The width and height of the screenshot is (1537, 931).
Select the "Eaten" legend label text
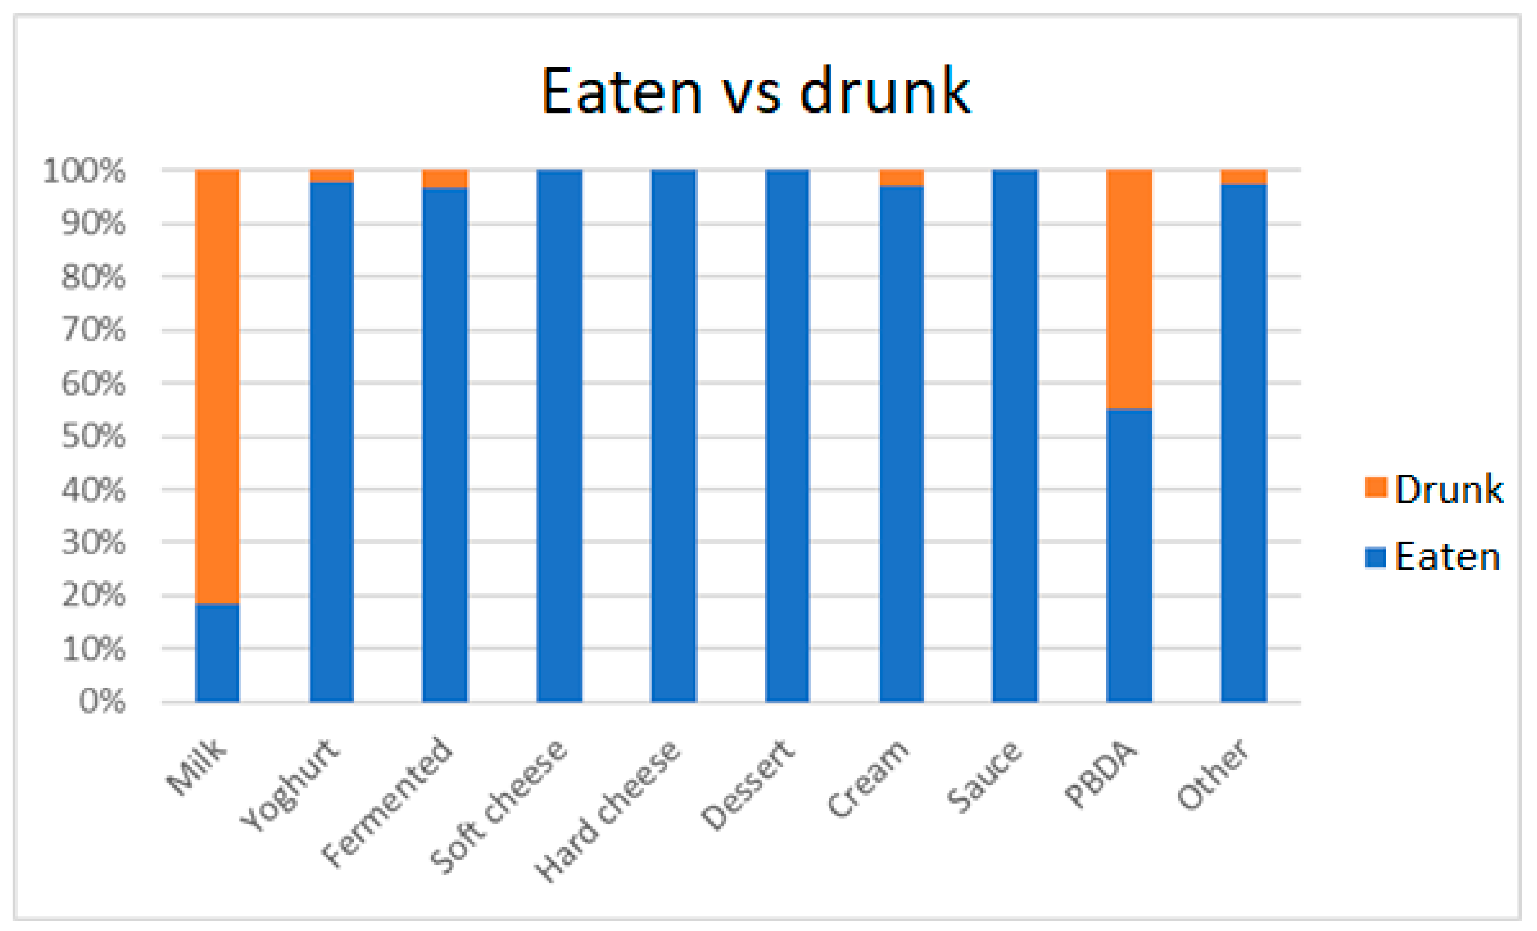click(1447, 557)
